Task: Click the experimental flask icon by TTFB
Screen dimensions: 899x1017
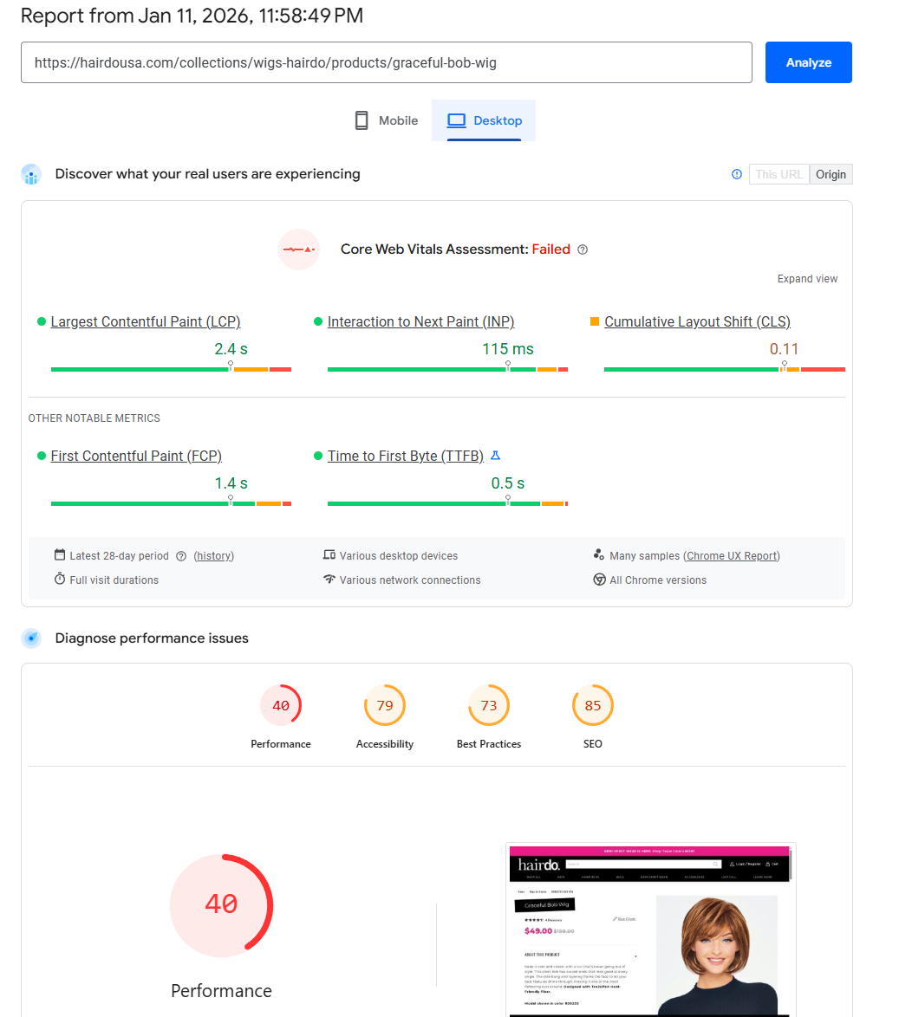Action: pyautogui.click(x=495, y=456)
